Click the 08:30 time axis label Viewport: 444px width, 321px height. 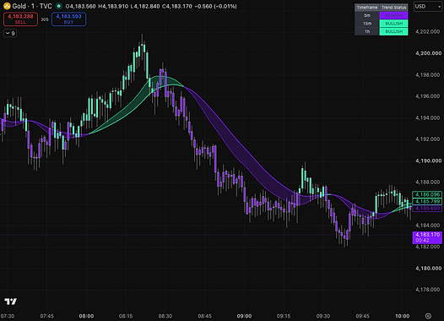click(x=165, y=316)
